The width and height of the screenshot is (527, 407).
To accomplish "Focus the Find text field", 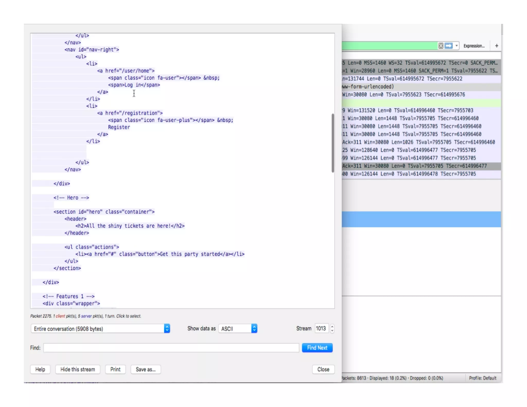I will click(x=171, y=348).
